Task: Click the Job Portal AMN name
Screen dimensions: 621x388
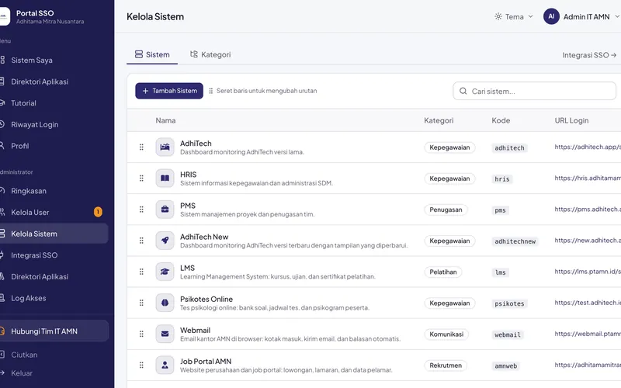Action: pyautogui.click(x=206, y=362)
